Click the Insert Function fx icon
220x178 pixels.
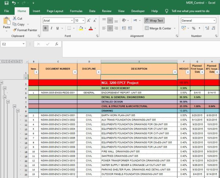[x=56, y=44]
